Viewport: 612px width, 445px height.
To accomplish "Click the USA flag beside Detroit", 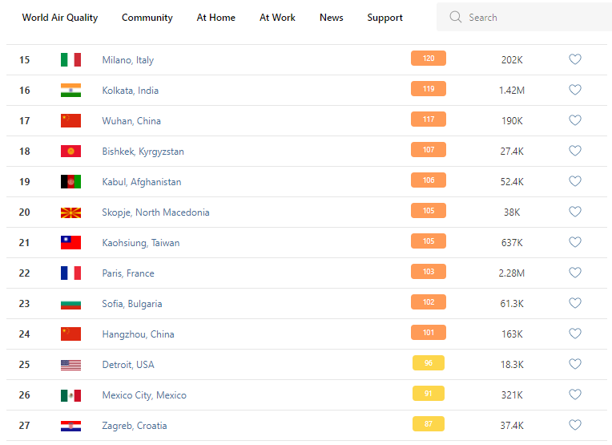I will [x=70, y=364].
